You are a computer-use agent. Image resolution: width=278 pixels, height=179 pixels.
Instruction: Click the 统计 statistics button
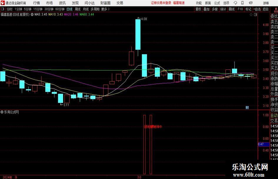[x=223, y=9]
